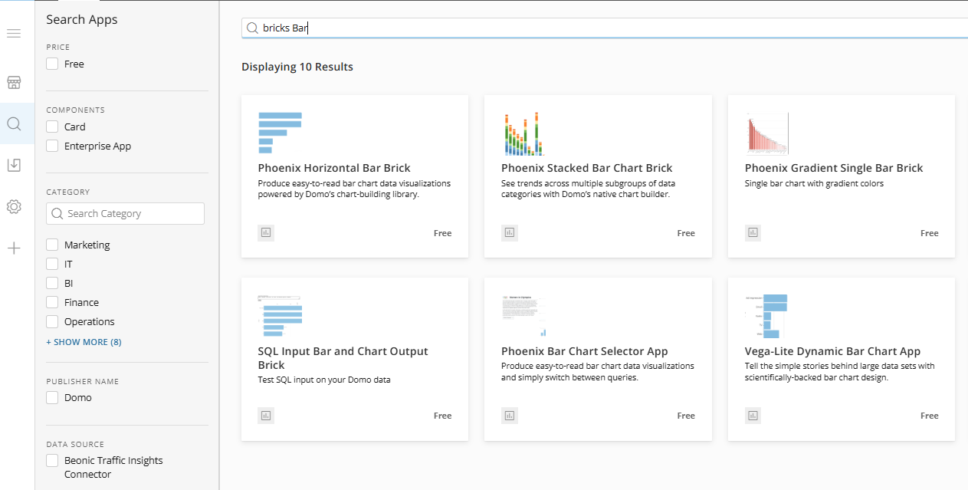Open SQL Input Bar and Chart Output Brick title
The width and height of the screenshot is (968, 490).
[x=343, y=358]
